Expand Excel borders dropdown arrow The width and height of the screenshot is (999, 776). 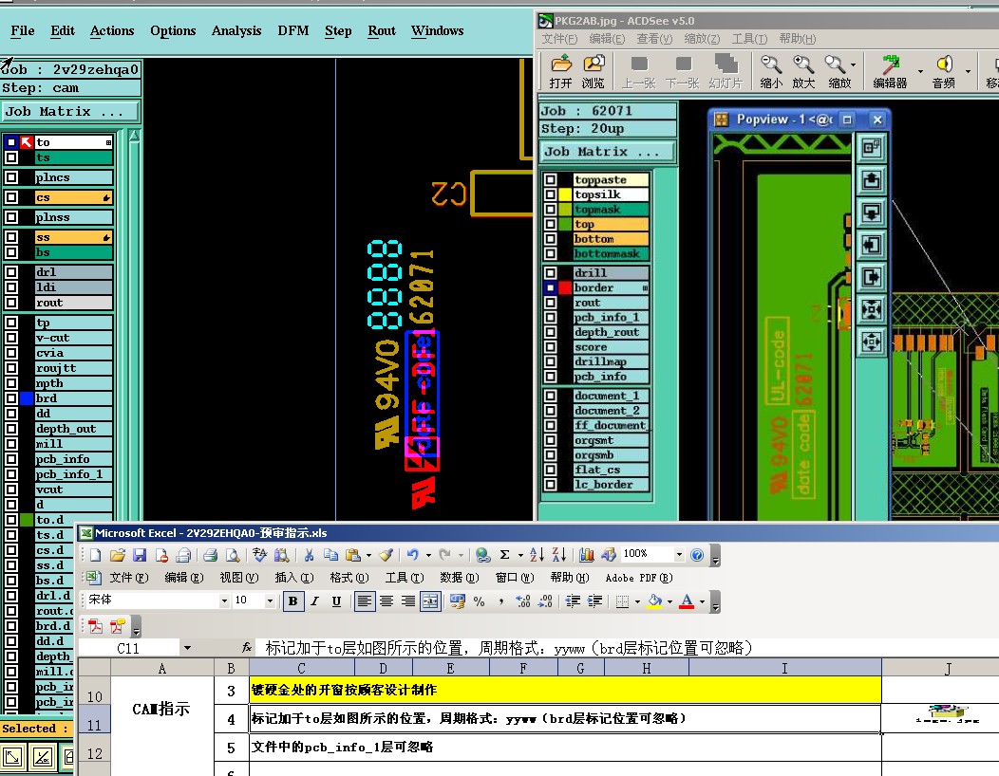637,600
